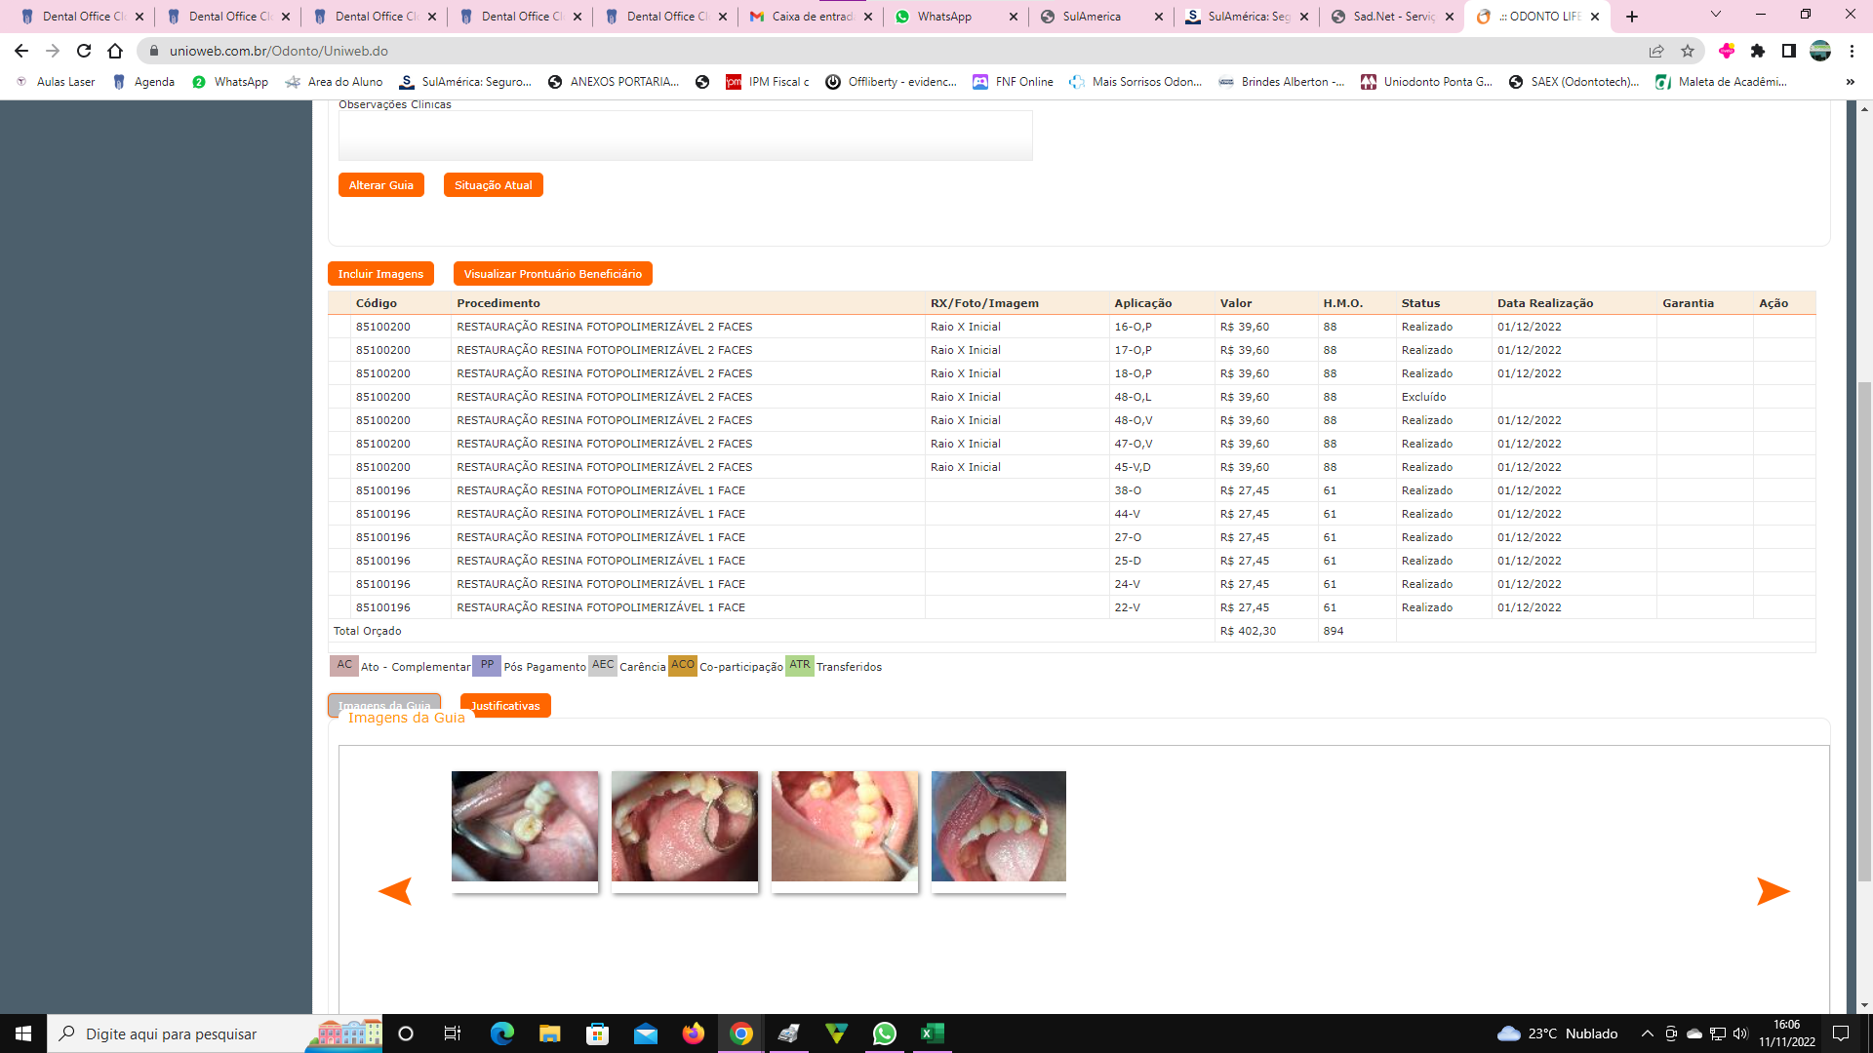Click the Alterar Guia button
The image size is (1873, 1053).
pyautogui.click(x=381, y=185)
